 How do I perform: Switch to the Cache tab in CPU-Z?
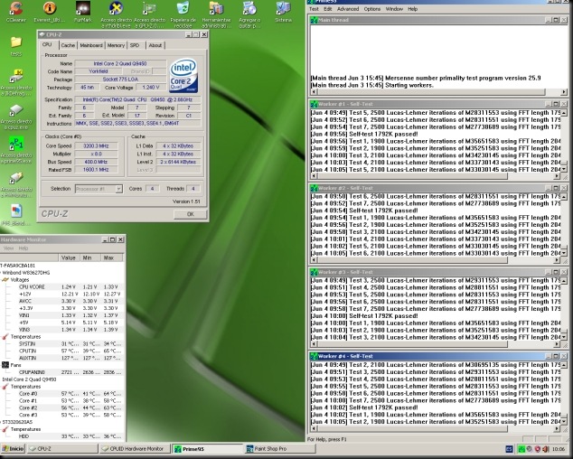(x=68, y=45)
